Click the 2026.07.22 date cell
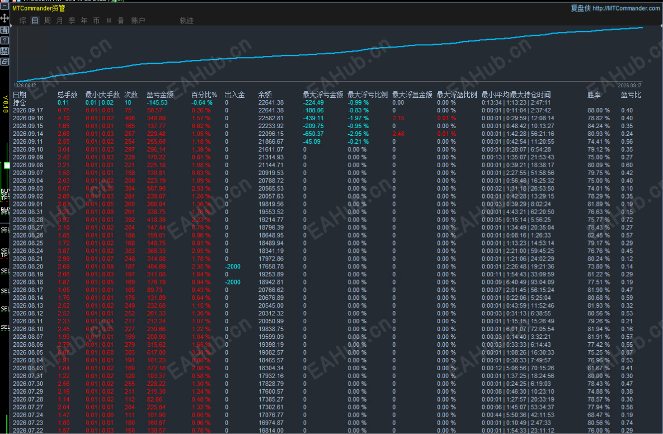This screenshot has height=434, width=663. click(x=28, y=431)
